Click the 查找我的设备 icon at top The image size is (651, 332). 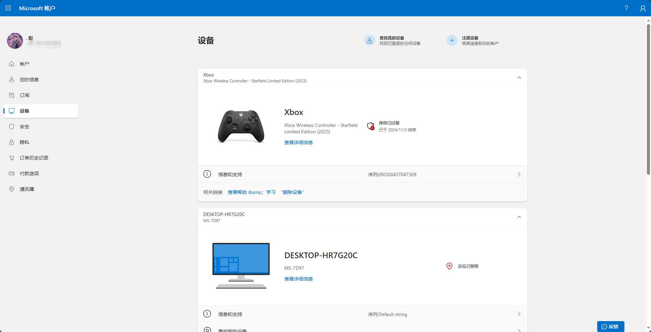pos(370,40)
